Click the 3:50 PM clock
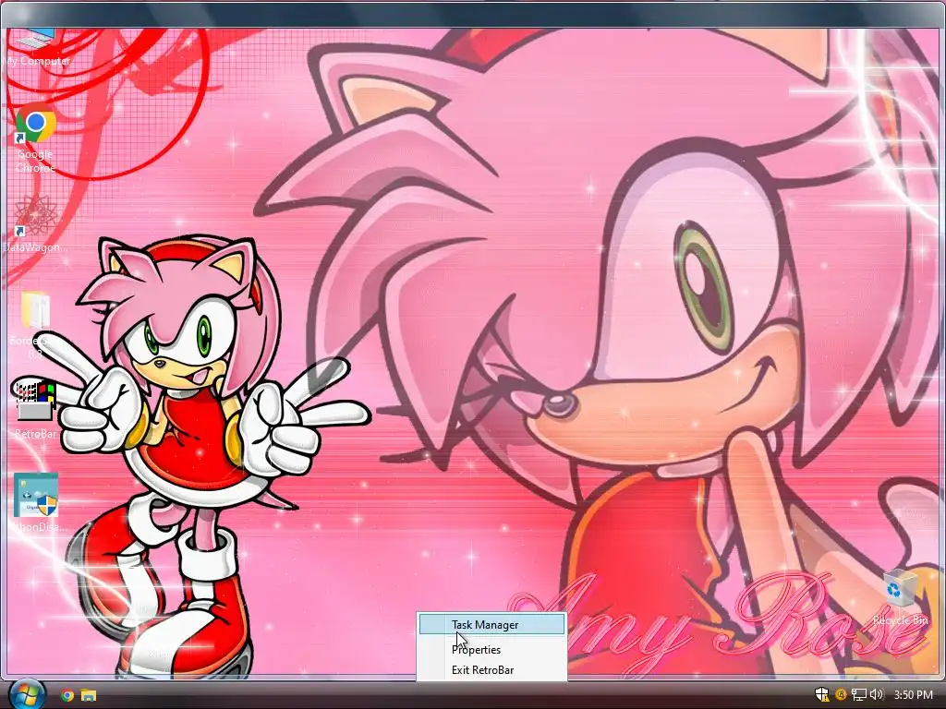 pyautogui.click(x=913, y=694)
